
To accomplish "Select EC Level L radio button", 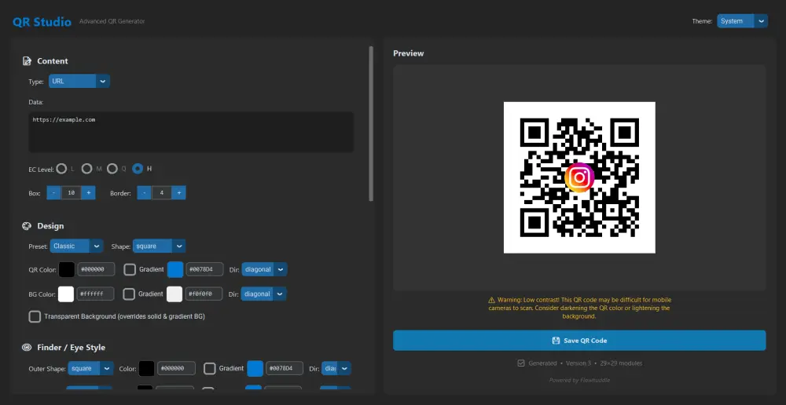I will [x=61, y=169].
